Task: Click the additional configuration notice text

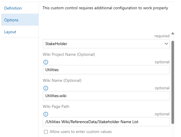Action: pos(105,8)
